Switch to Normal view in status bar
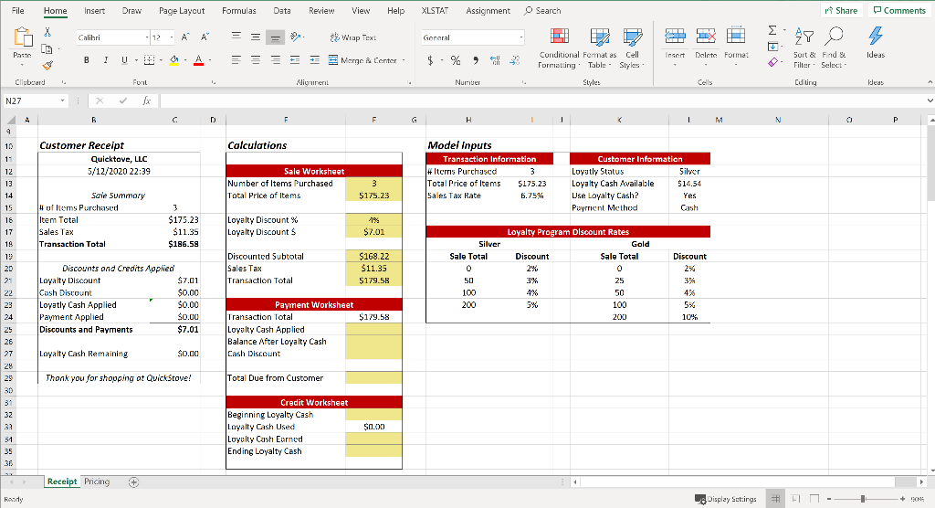935x508 pixels. 775,499
